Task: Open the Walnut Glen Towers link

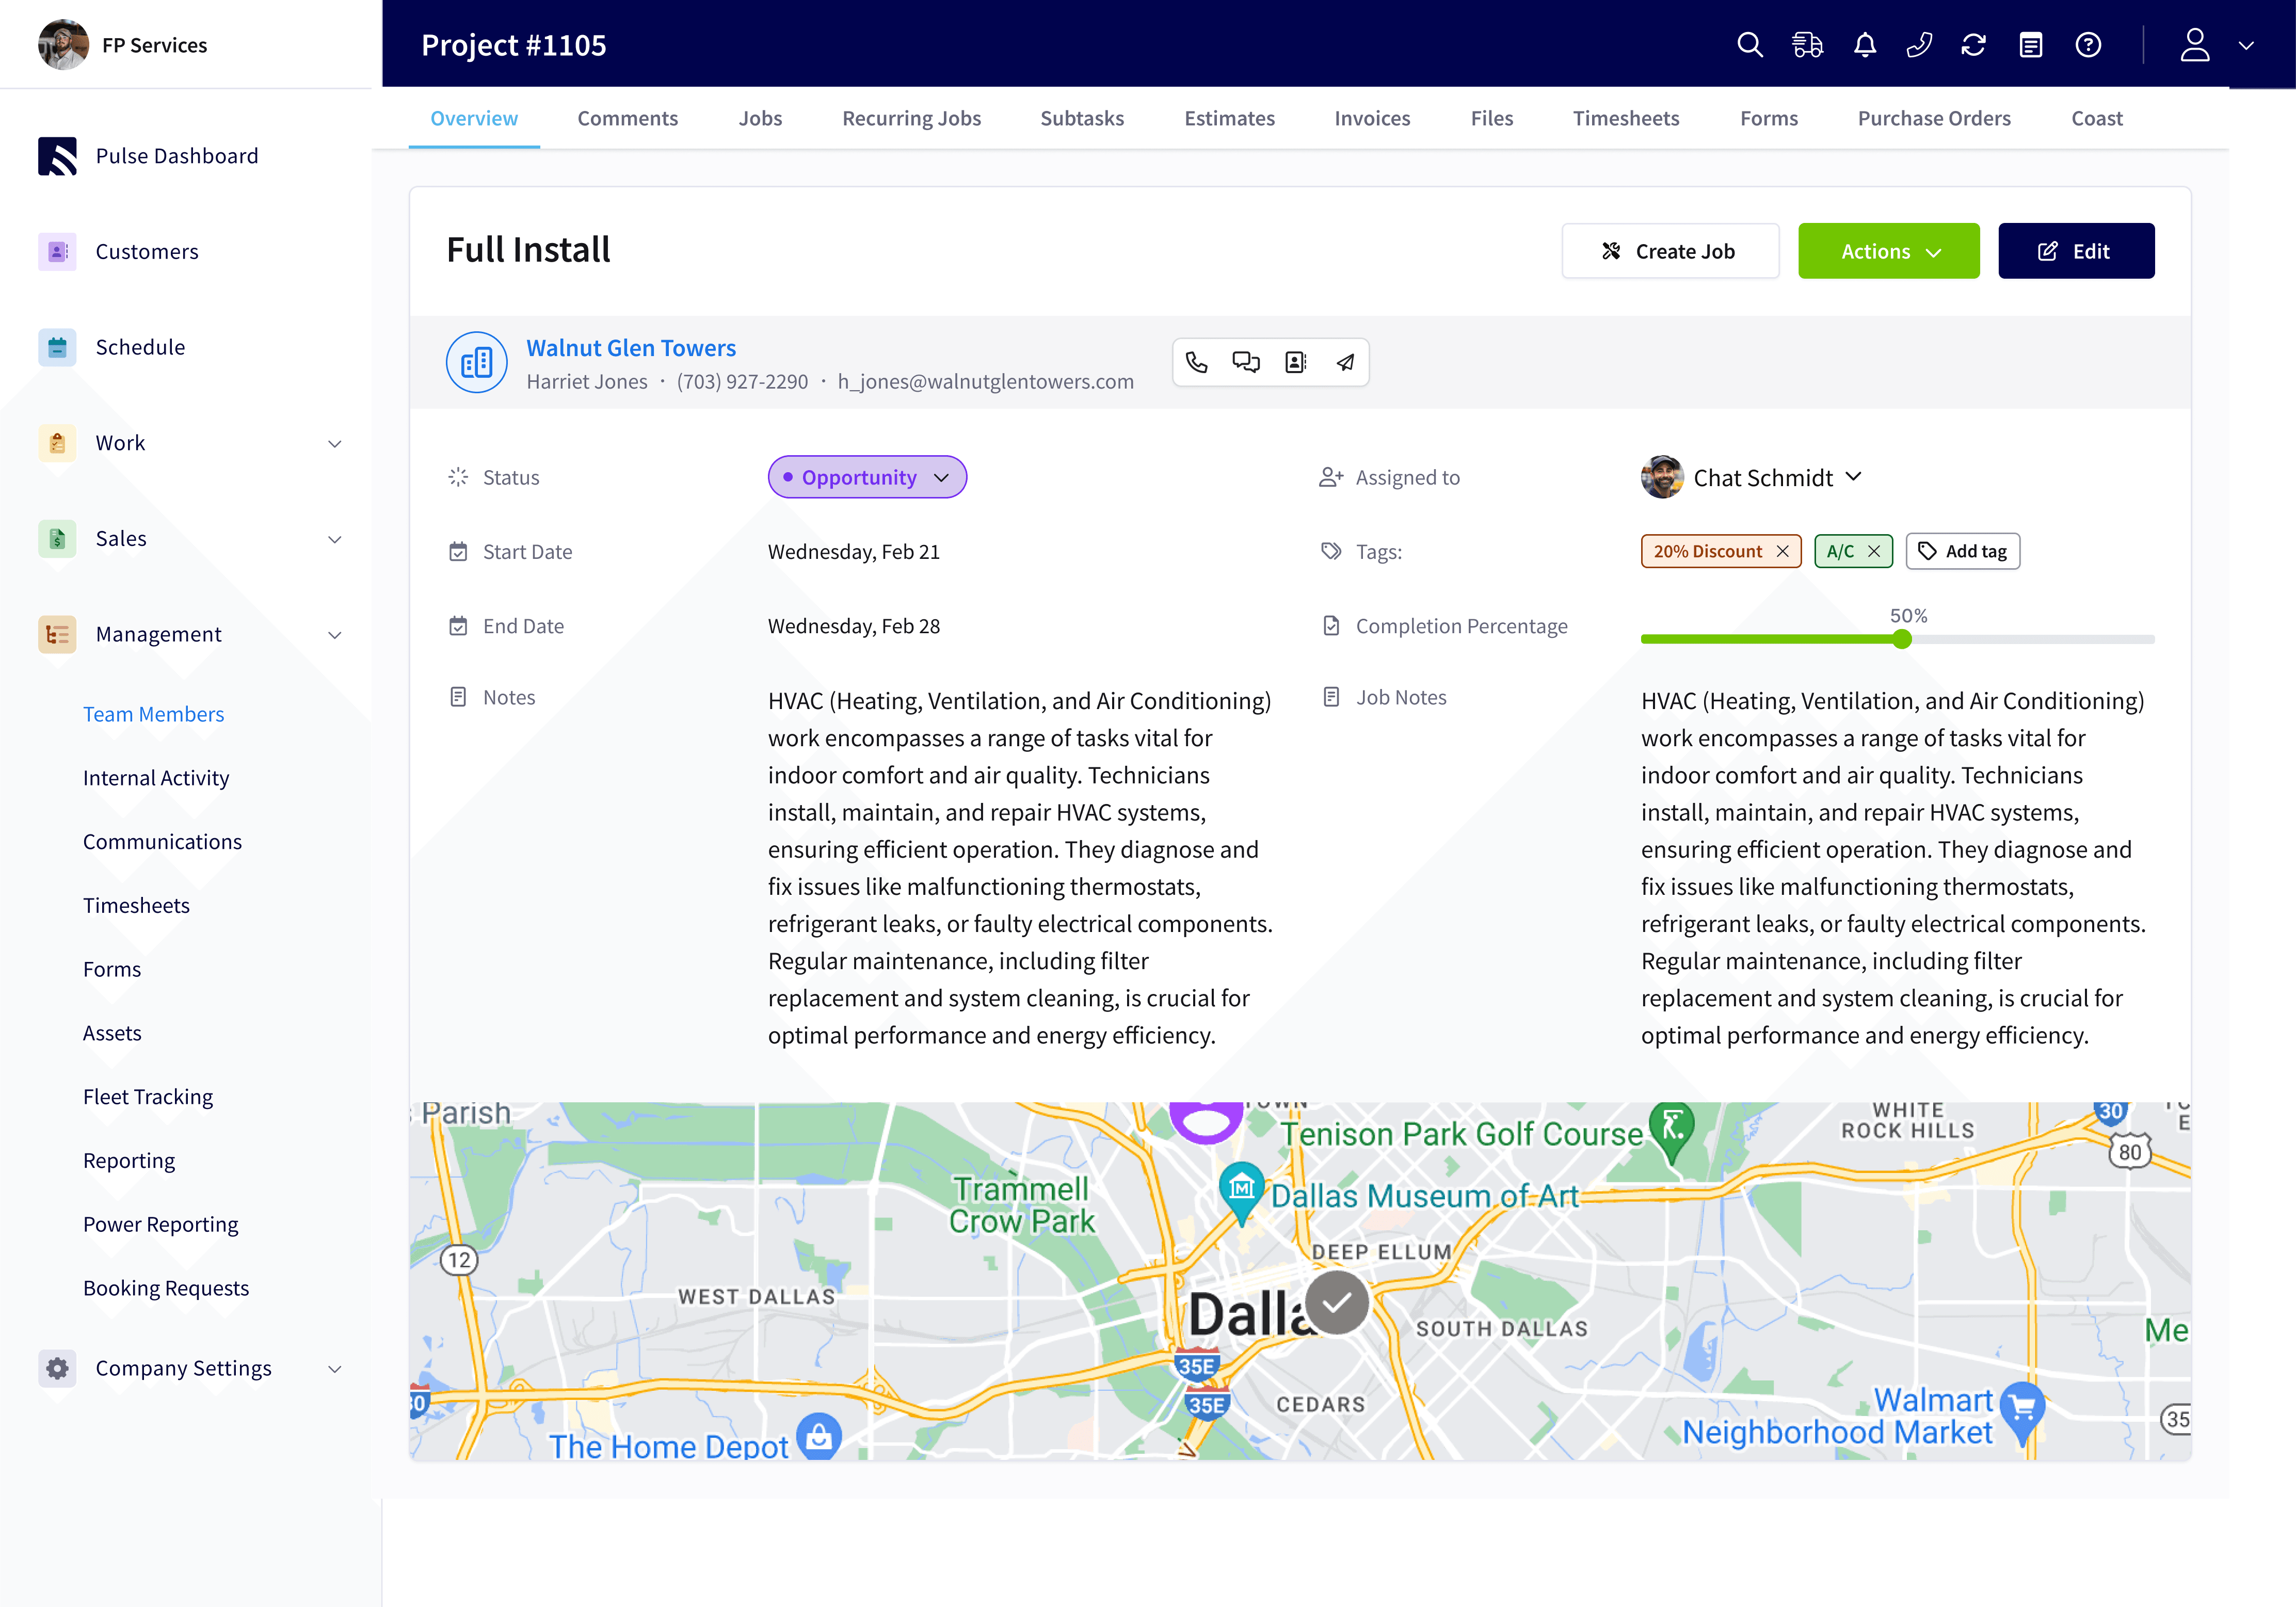Action: (x=631, y=348)
